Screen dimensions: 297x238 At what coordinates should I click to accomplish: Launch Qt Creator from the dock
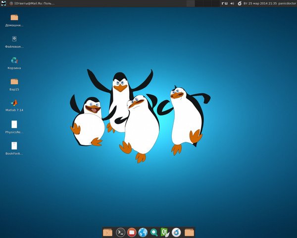tap(165, 232)
